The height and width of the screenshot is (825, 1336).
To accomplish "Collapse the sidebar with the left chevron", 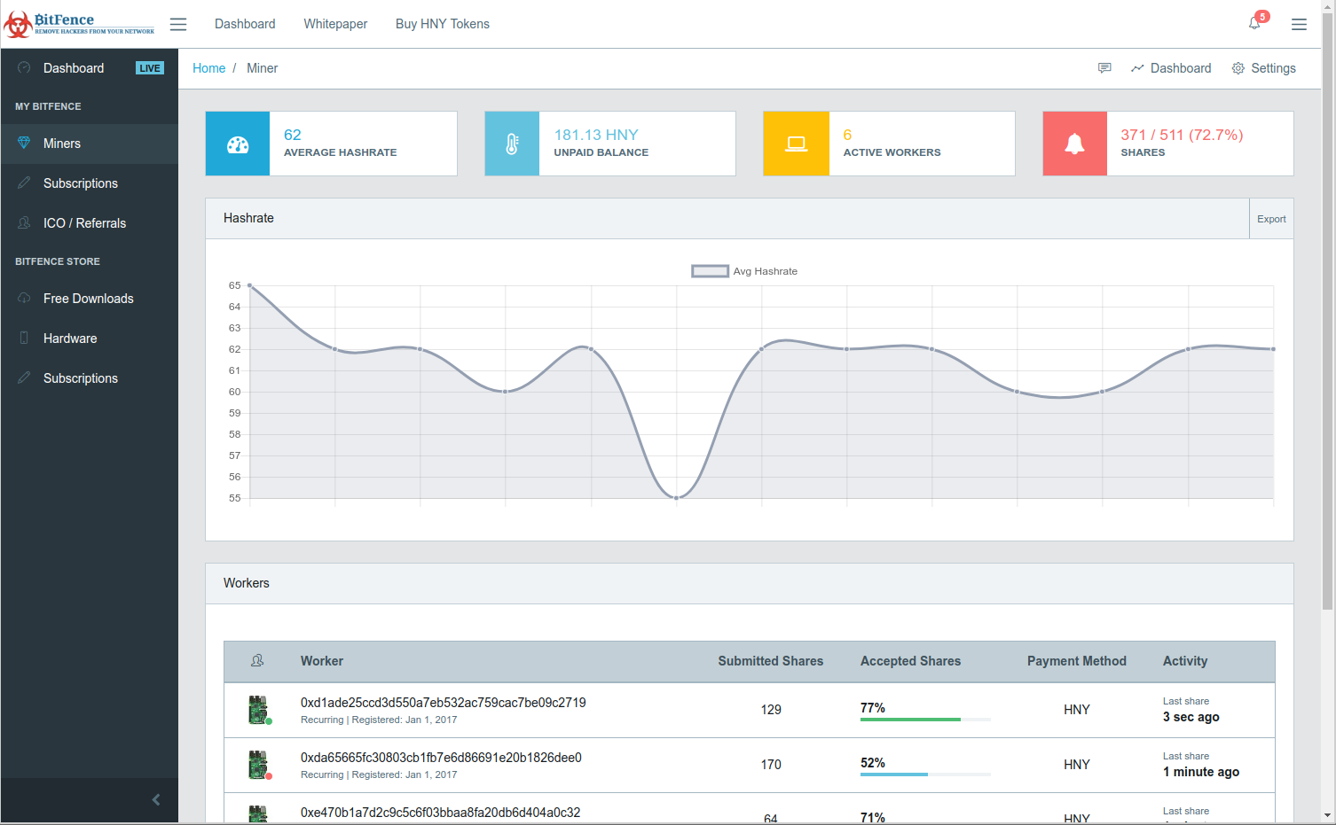I will (156, 799).
